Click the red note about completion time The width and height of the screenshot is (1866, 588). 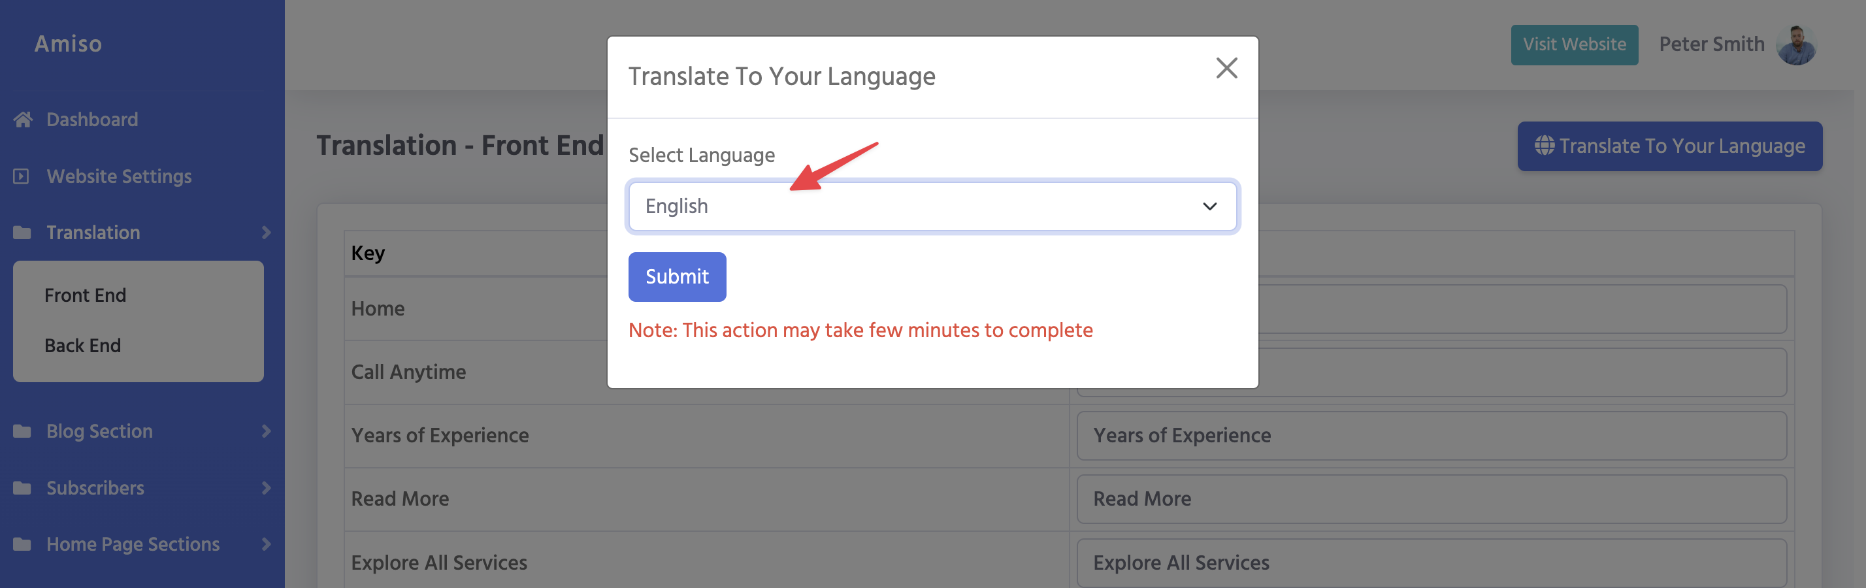860,330
